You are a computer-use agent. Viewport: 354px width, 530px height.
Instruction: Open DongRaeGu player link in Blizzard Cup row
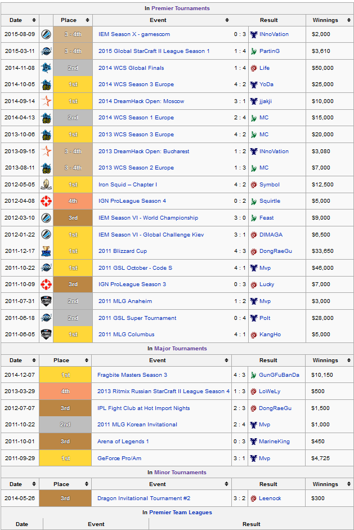pyautogui.click(x=276, y=251)
